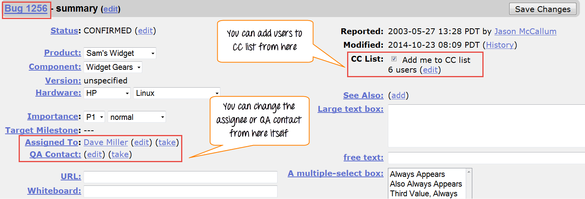Viewport: 585px width, 199px height.
Task: Click take next to Assigned To Dave Miller
Action: (x=167, y=142)
